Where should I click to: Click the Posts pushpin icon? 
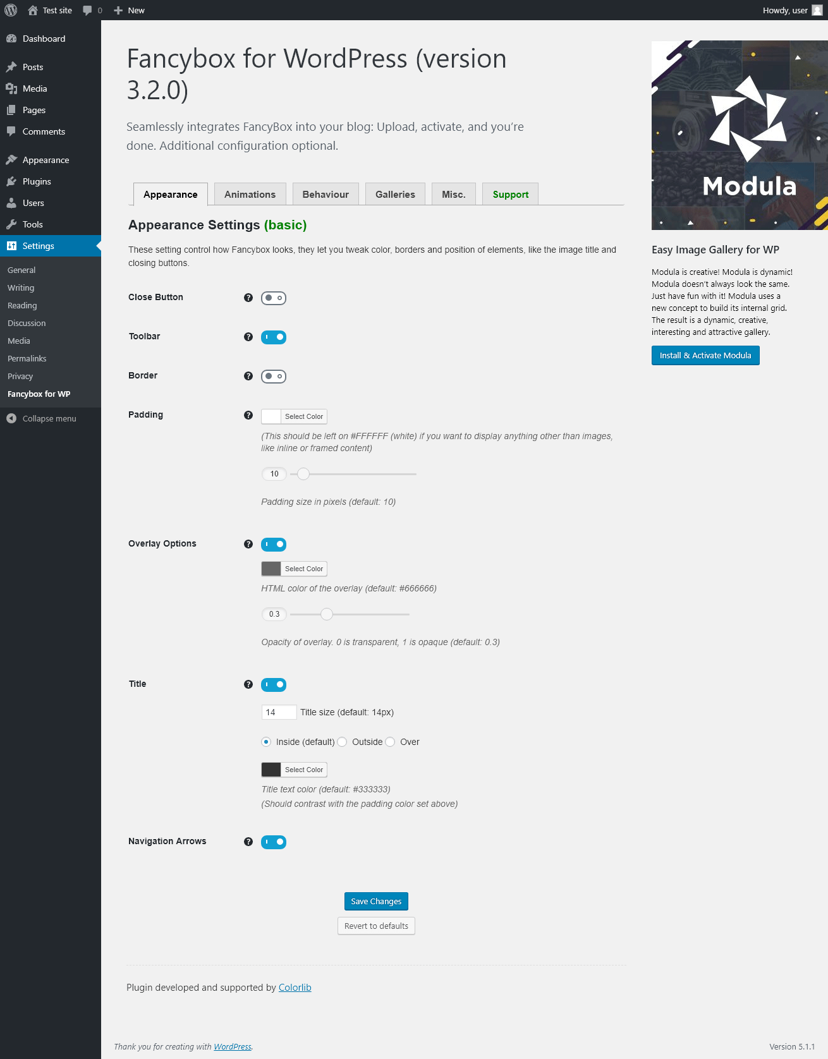point(11,67)
